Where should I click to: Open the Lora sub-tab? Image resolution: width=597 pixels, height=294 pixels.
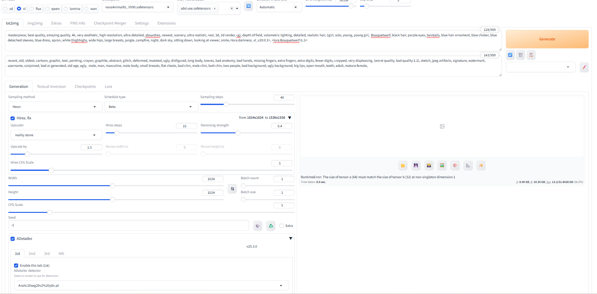(108, 87)
